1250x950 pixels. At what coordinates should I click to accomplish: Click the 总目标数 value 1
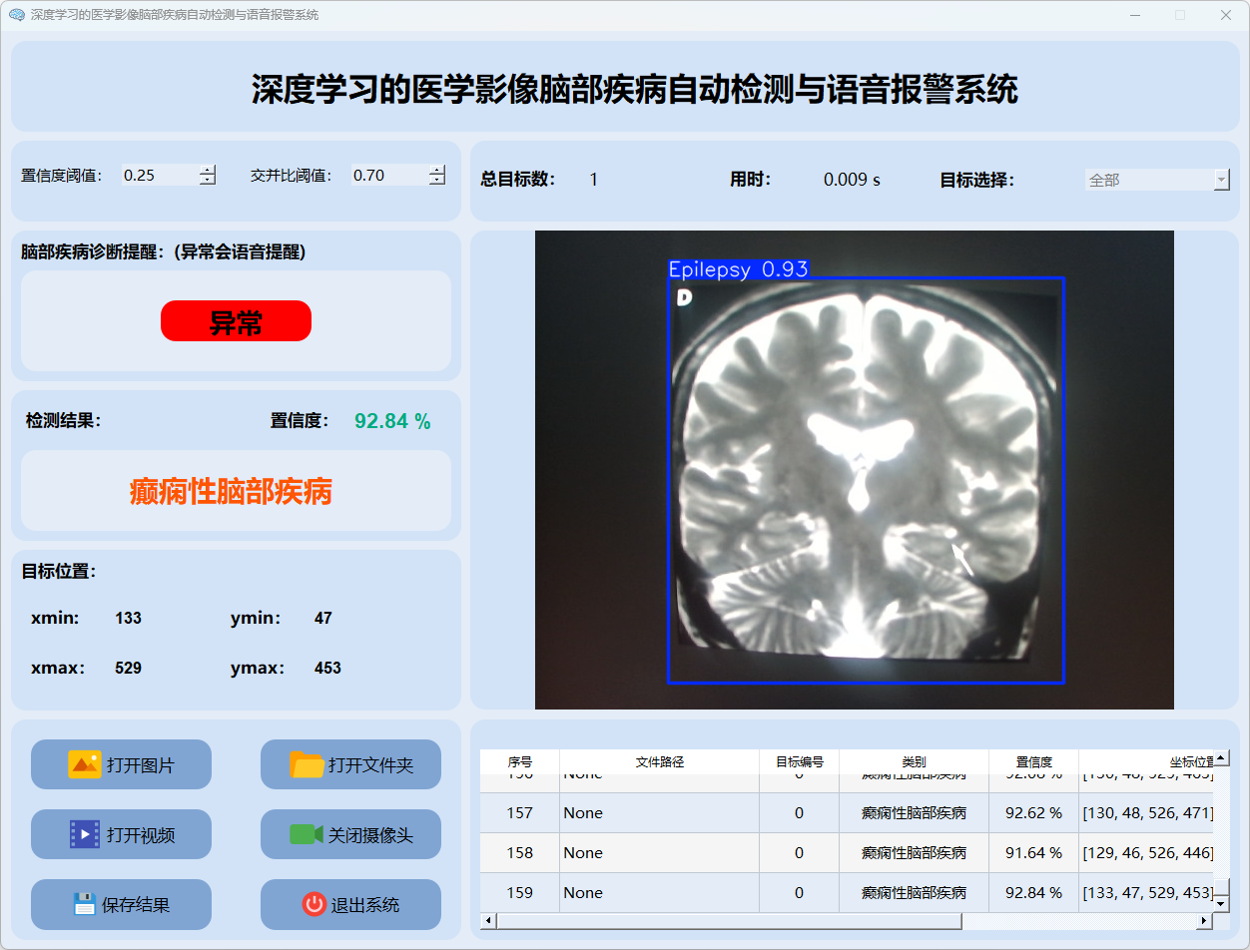coord(593,180)
